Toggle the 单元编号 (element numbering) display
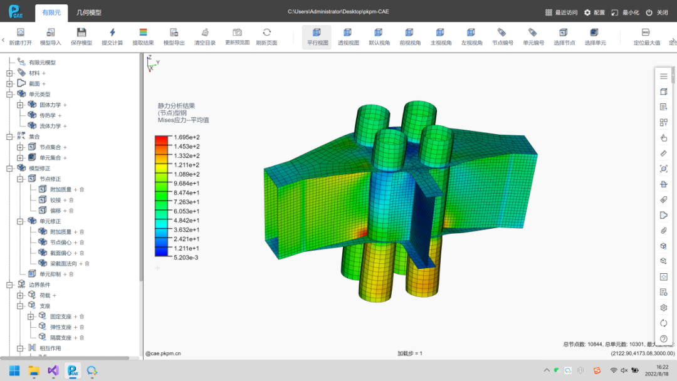The image size is (677, 381). [x=533, y=33]
